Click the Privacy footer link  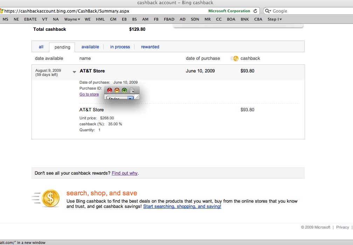[342, 227]
